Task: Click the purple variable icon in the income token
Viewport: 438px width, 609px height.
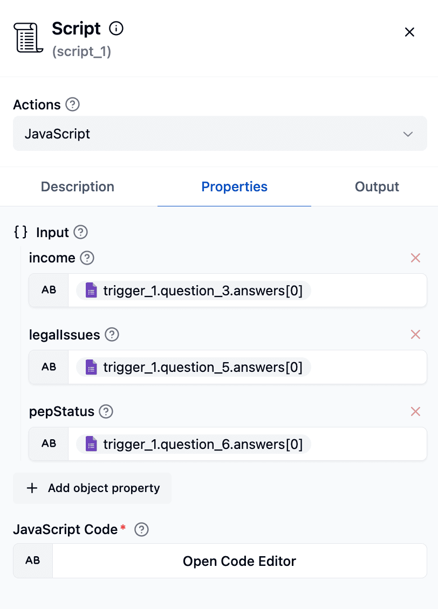Action: pyautogui.click(x=91, y=290)
